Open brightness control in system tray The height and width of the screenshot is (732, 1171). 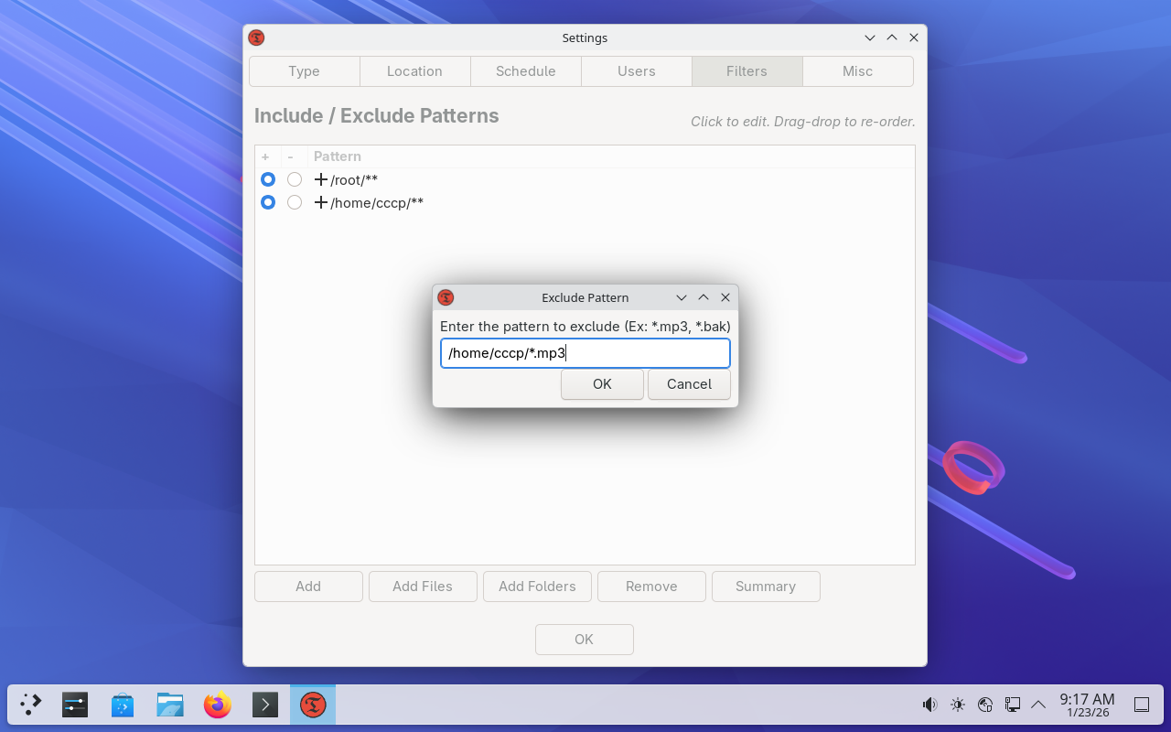click(957, 705)
